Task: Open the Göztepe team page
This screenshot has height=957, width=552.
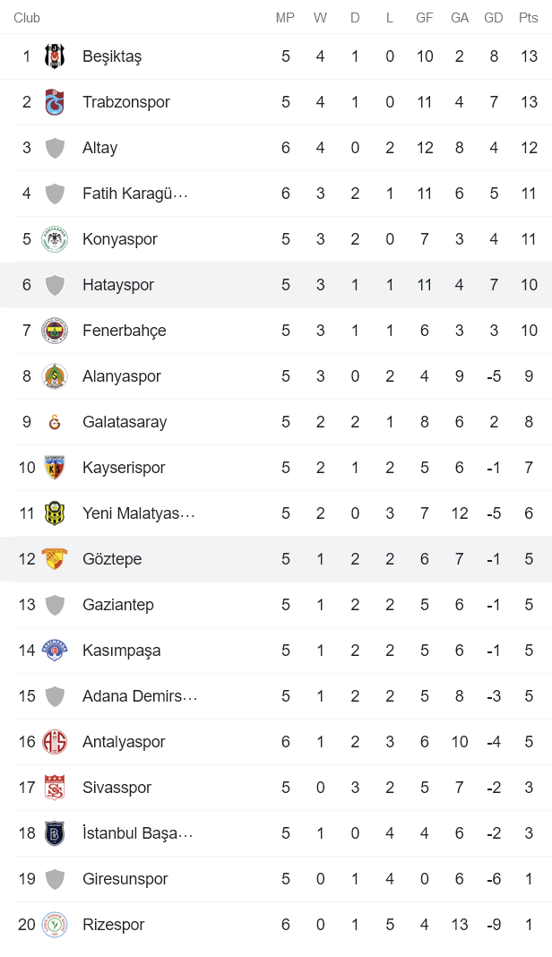Action: [111, 558]
